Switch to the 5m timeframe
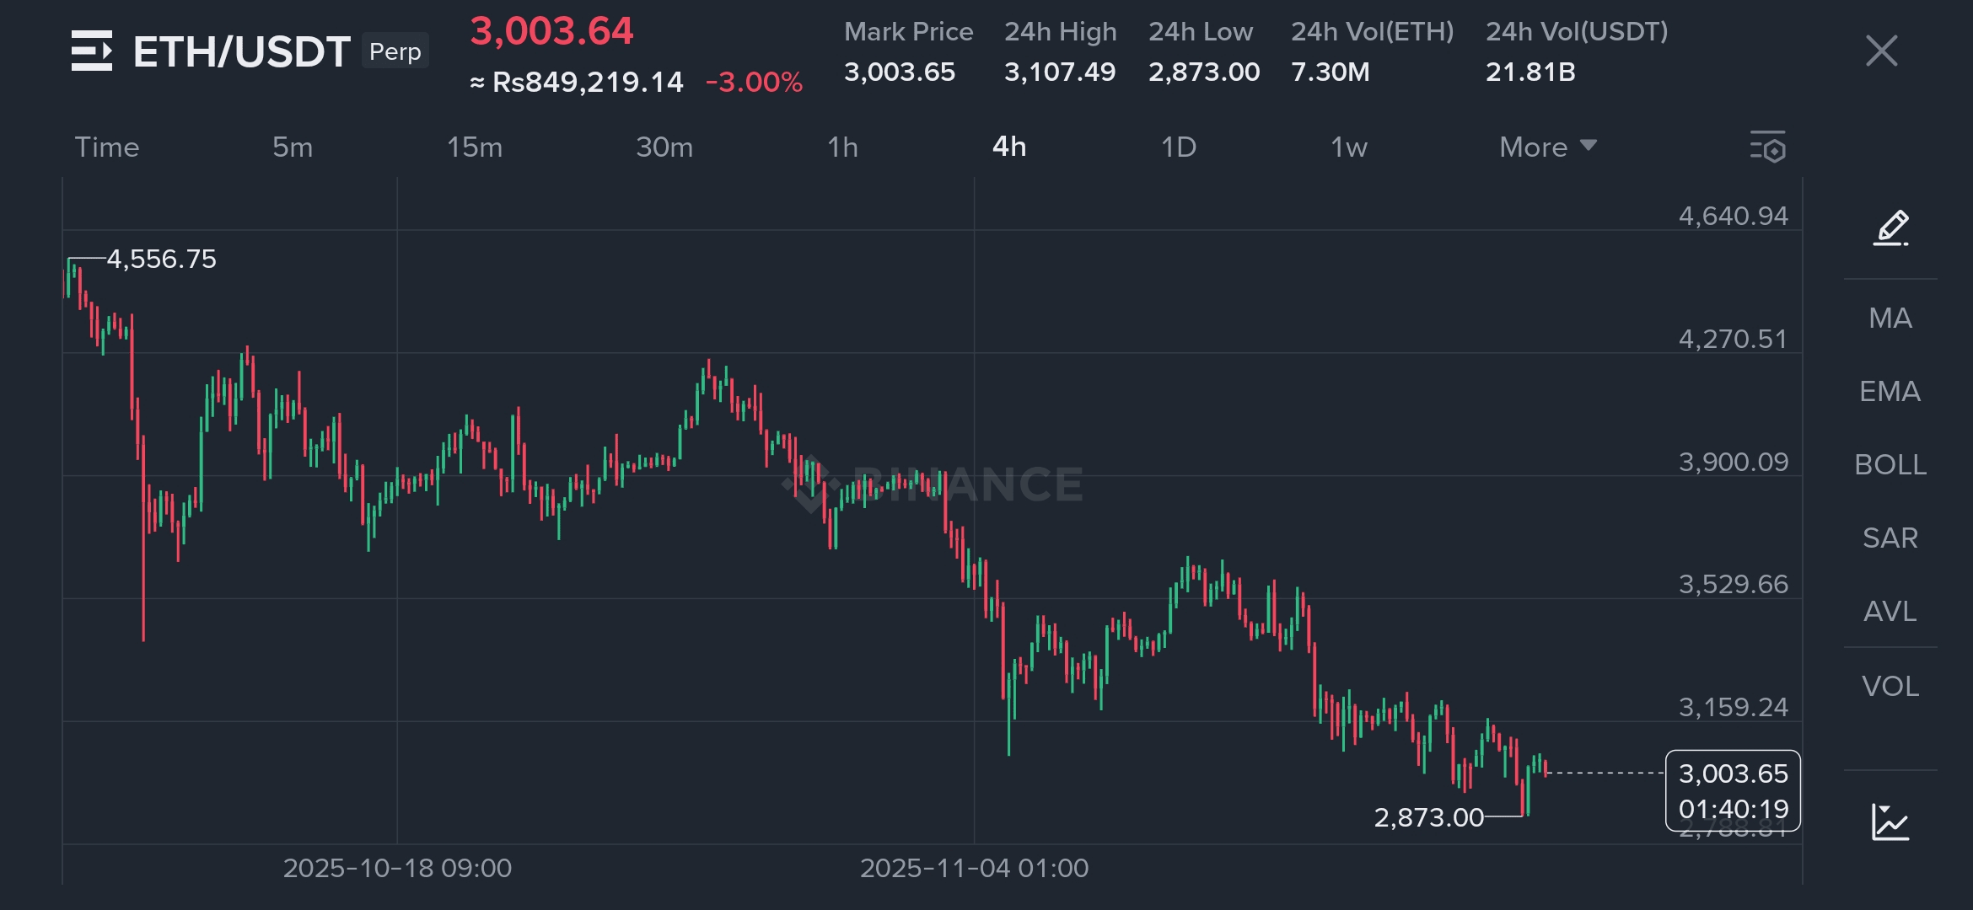 coord(292,147)
